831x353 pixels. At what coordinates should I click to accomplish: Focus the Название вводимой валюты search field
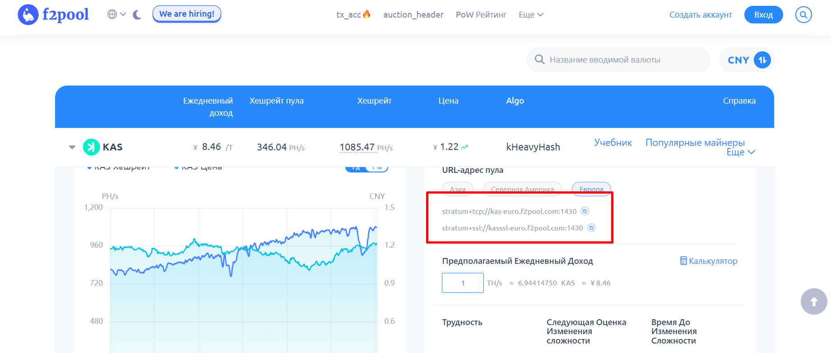tap(618, 60)
